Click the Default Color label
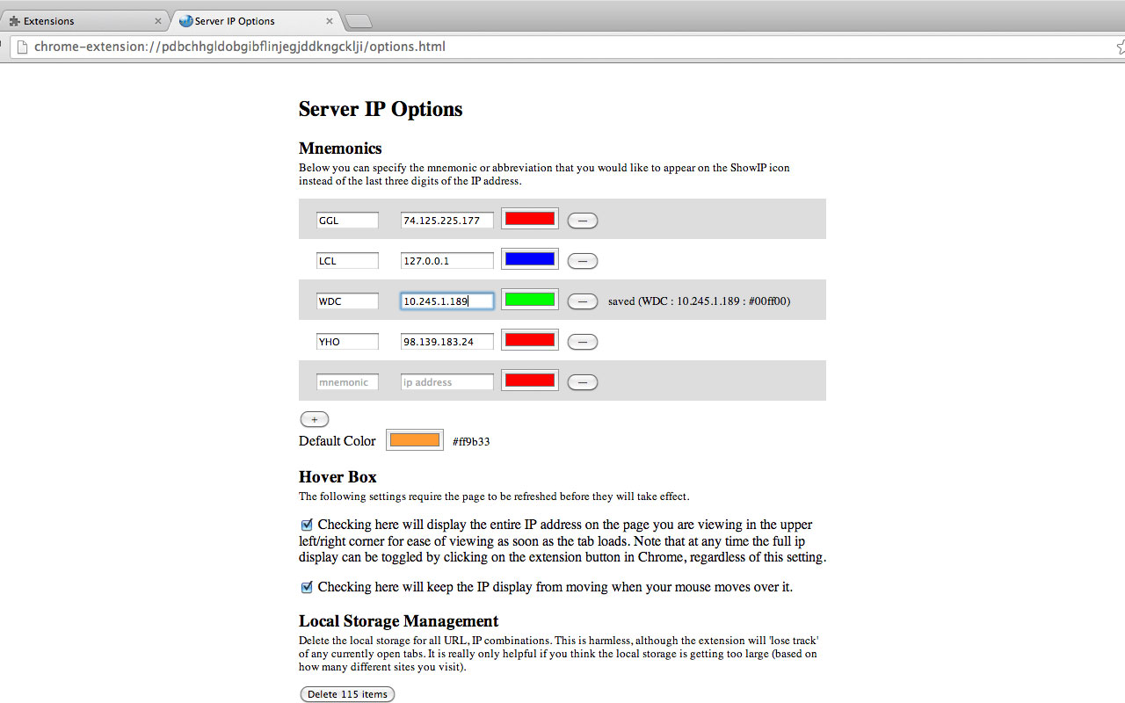1125x703 pixels. tap(337, 441)
